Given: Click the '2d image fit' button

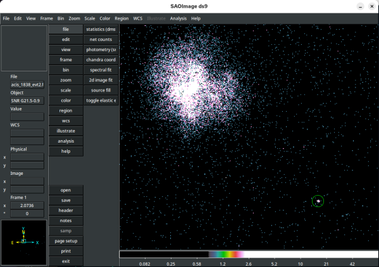Looking at the screenshot, I should click(101, 80).
